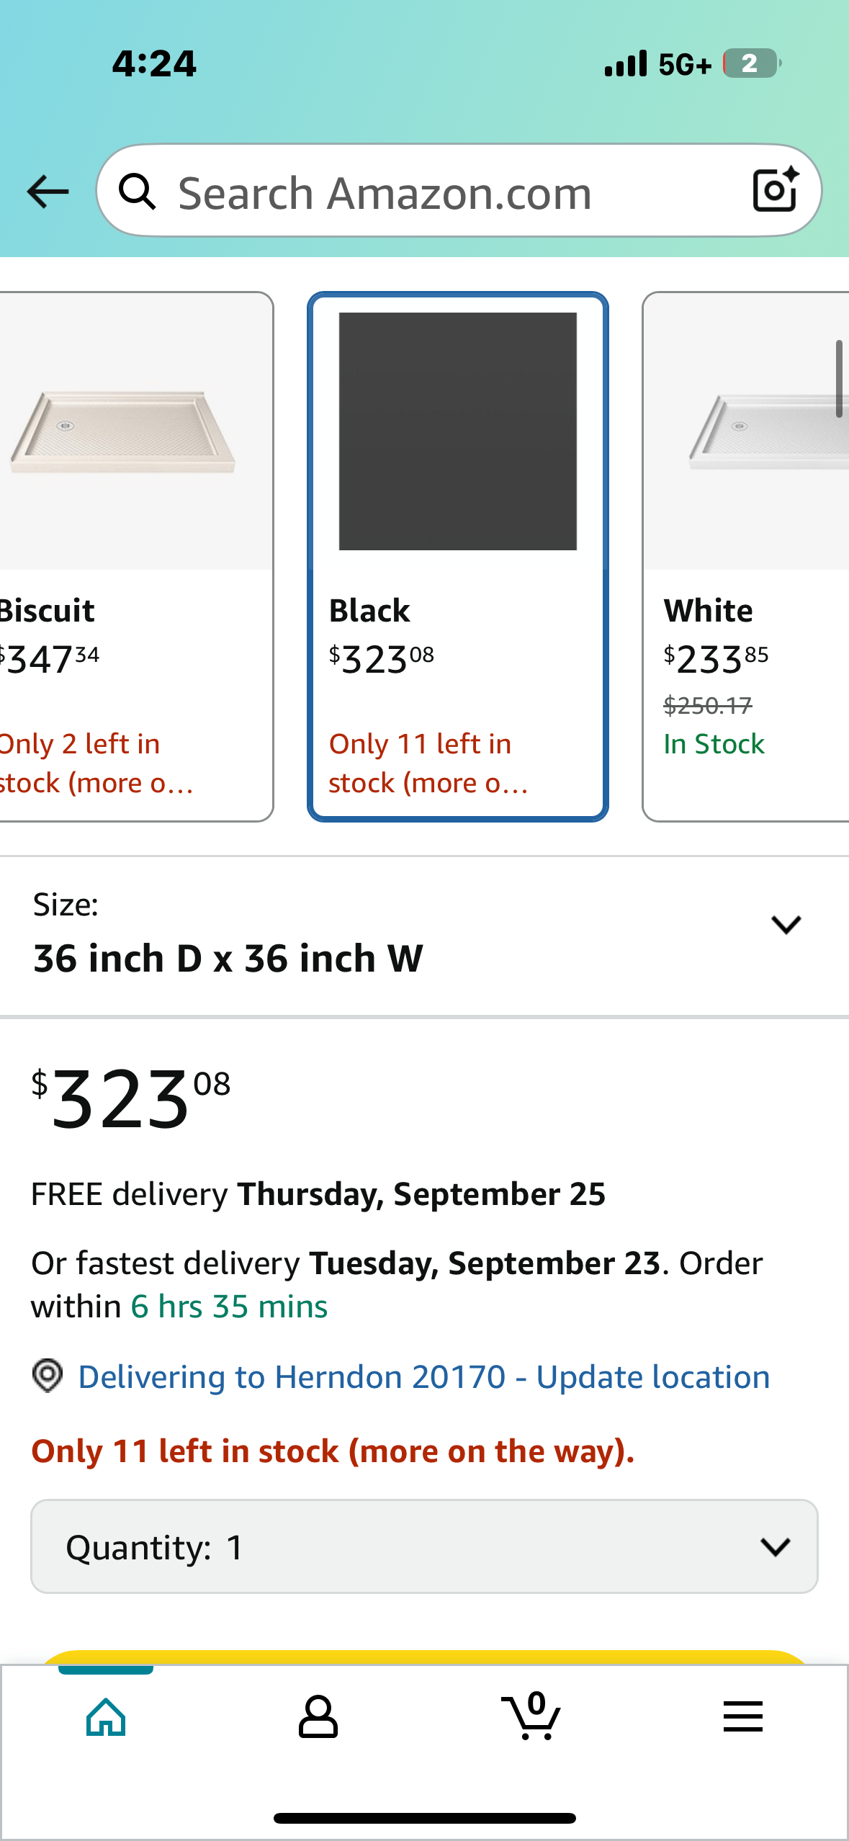The width and height of the screenshot is (849, 1841).
Task: Open the shopping cart icon
Action: 531,1717
